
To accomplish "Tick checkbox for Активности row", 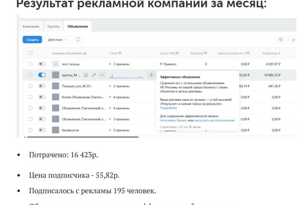I will coord(30,130).
